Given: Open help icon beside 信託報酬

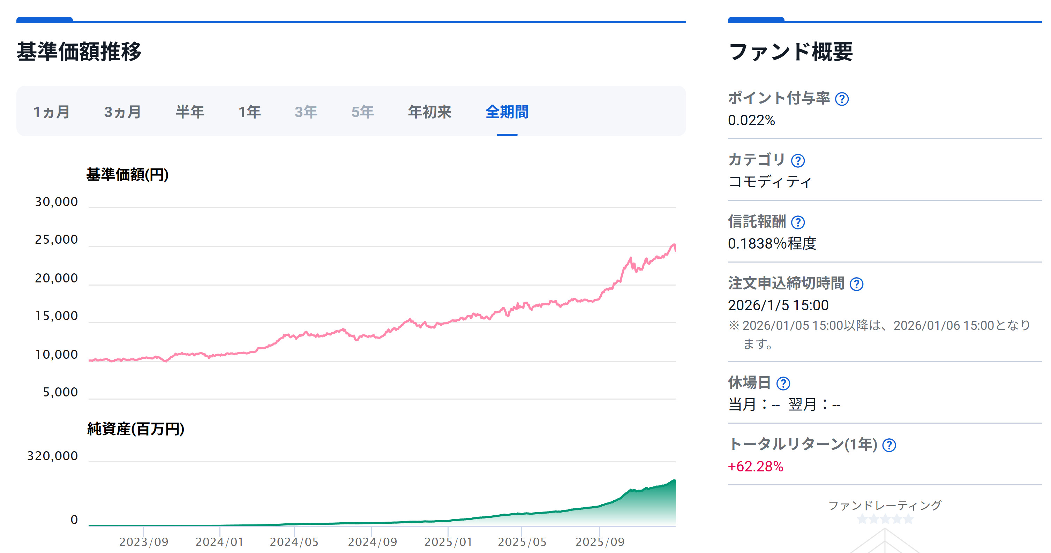Looking at the screenshot, I should (x=798, y=222).
